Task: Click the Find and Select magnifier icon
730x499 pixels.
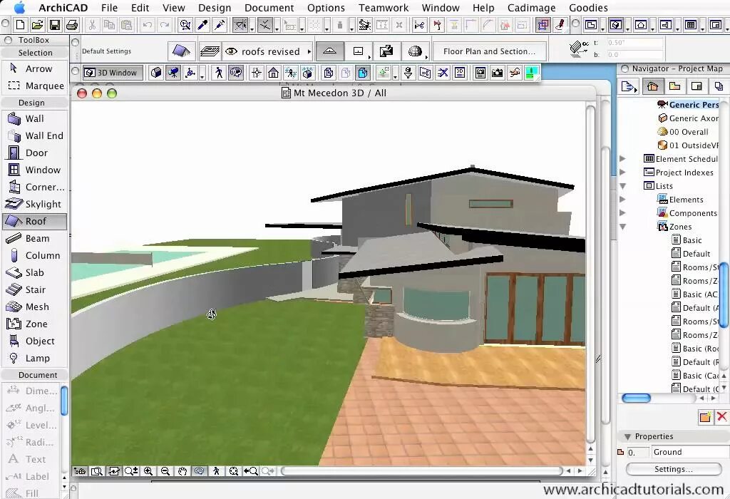Action: pyautogui.click(x=185, y=25)
